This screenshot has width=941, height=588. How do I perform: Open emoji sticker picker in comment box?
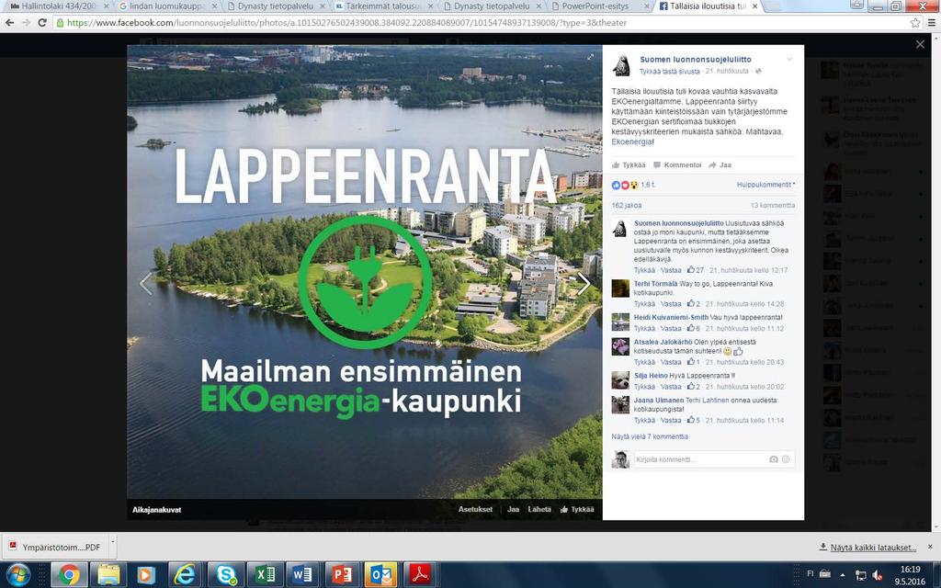[x=787, y=459]
